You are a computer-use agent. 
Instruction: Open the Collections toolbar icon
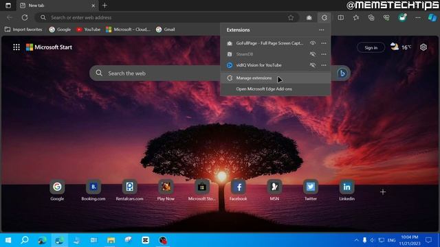point(371,18)
